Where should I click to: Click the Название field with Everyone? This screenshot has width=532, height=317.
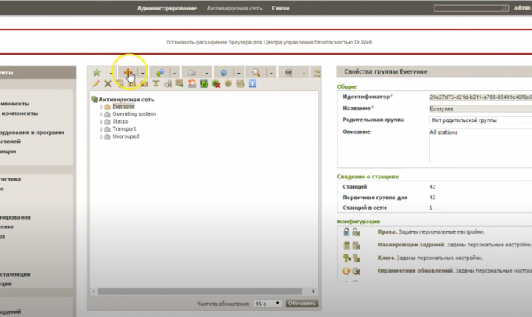(480, 109)
